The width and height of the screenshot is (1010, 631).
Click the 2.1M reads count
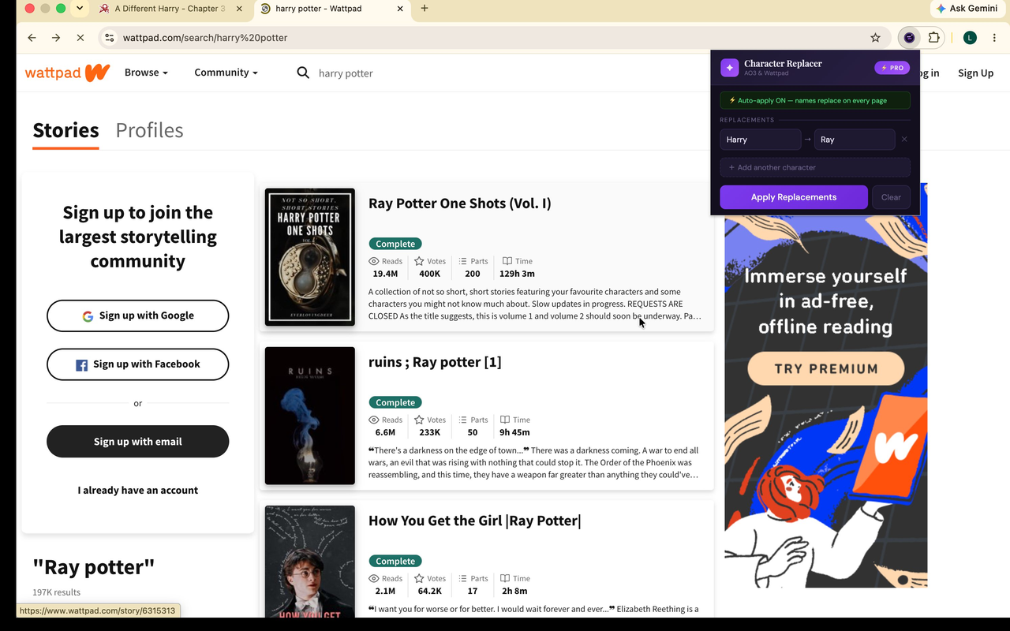click(x=385, y=591)
